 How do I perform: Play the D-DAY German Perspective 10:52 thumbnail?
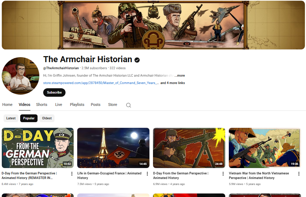tap(38, 148)
